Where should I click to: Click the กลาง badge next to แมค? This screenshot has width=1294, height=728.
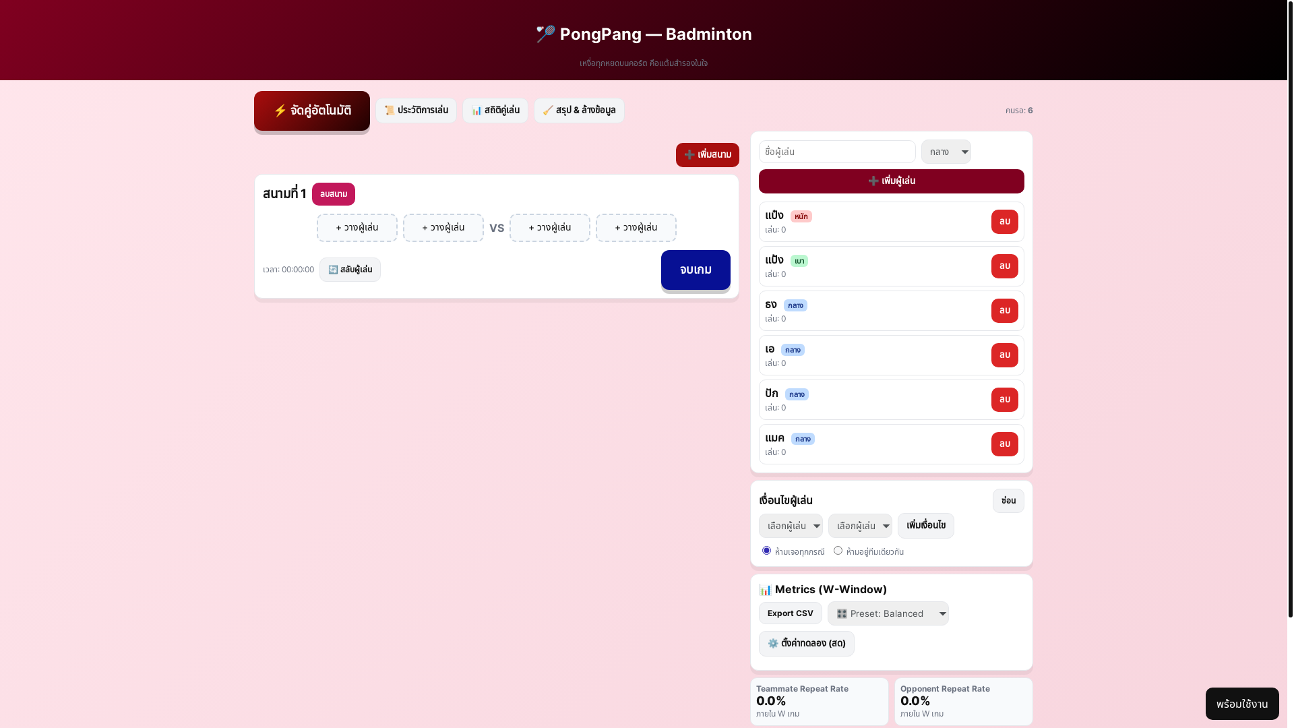click(x=803, y=439)
